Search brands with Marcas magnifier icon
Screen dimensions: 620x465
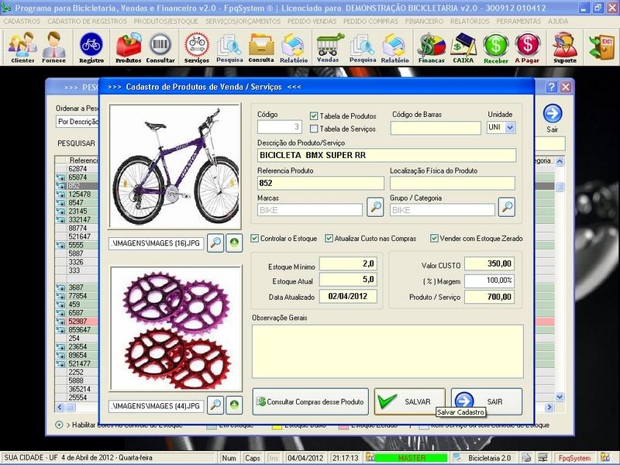pyautogui.click(x=375, y=207)
